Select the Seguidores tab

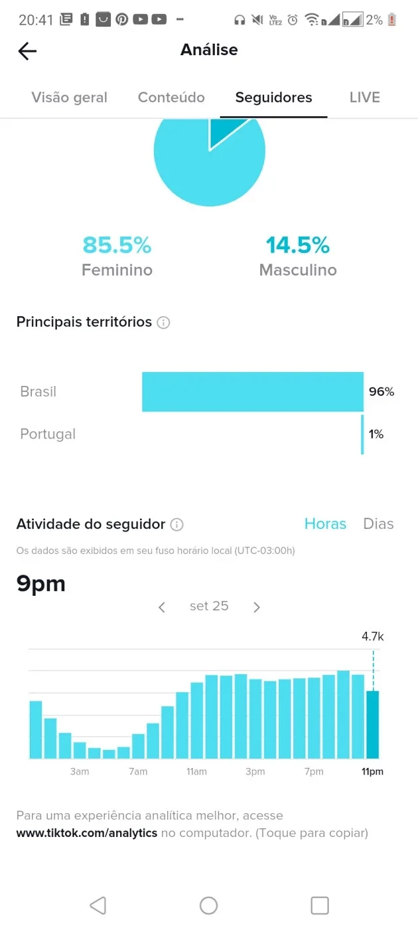[273, 98]
